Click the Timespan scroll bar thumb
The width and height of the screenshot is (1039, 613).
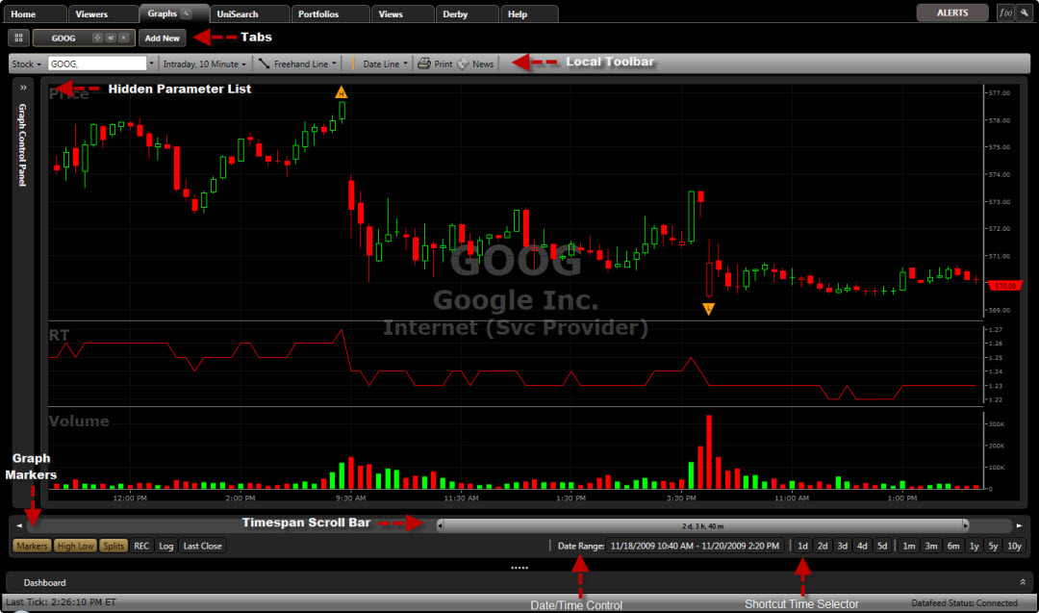pyautogui.click(x=703, y=525)
